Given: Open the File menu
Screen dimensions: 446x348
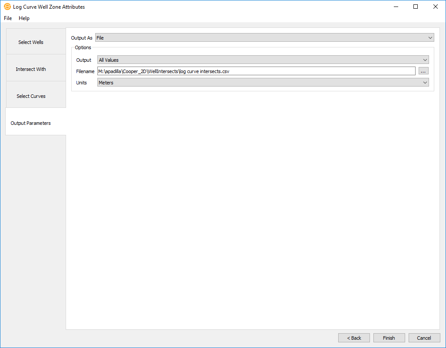Looking at the screenshot, I should 8,18.
